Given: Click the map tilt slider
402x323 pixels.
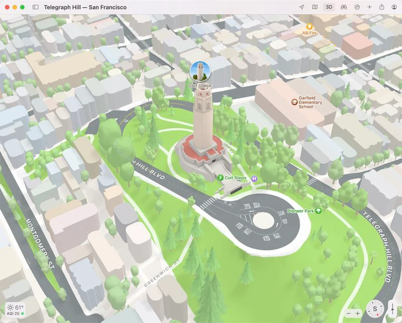Looking at the screenshot, I should [x=392, y=308].
